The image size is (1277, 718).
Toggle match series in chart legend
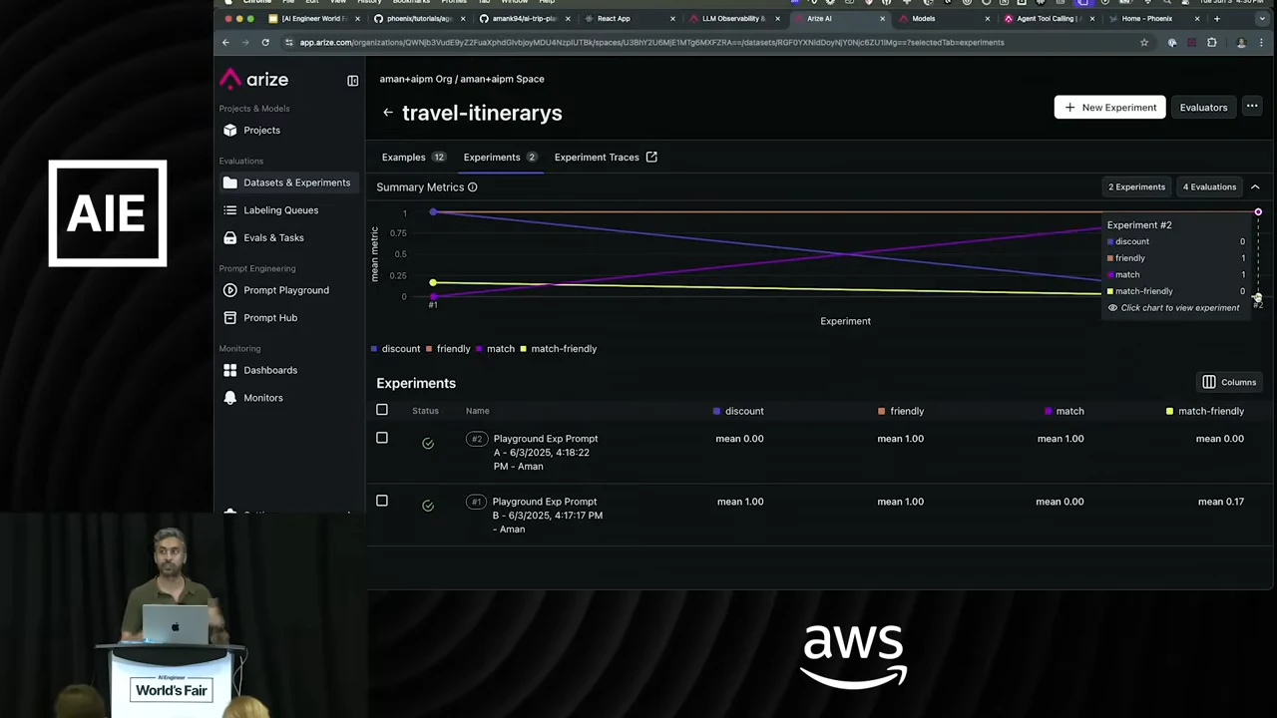coord(495,349)
